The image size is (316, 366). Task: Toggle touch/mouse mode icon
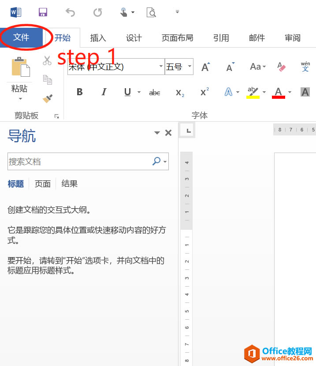coord(124,12)
